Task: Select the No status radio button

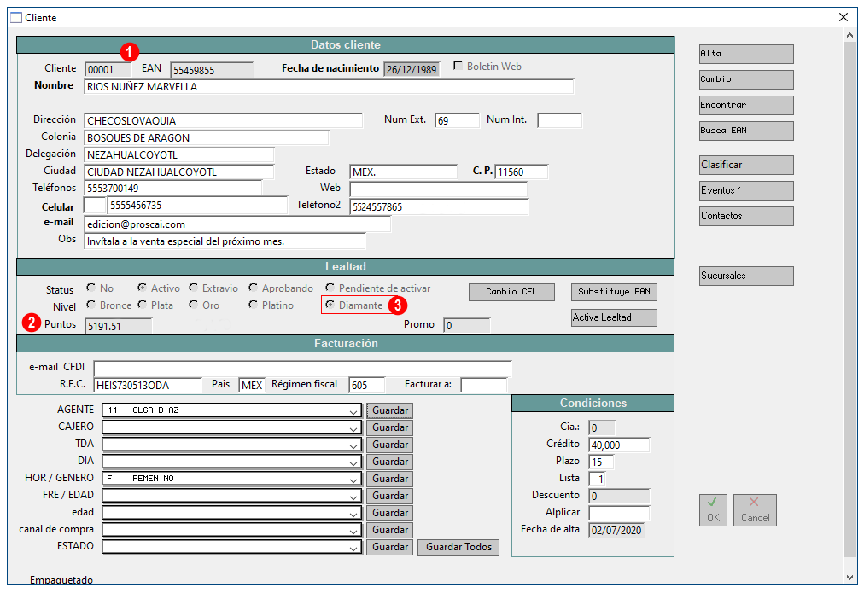Action: 90,288
